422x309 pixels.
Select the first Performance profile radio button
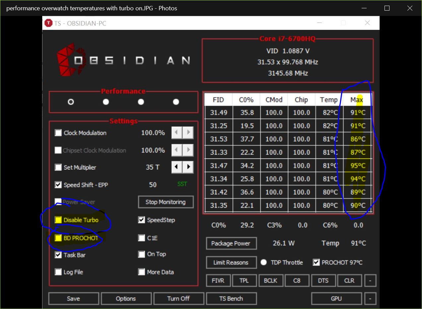coord(71,102)
